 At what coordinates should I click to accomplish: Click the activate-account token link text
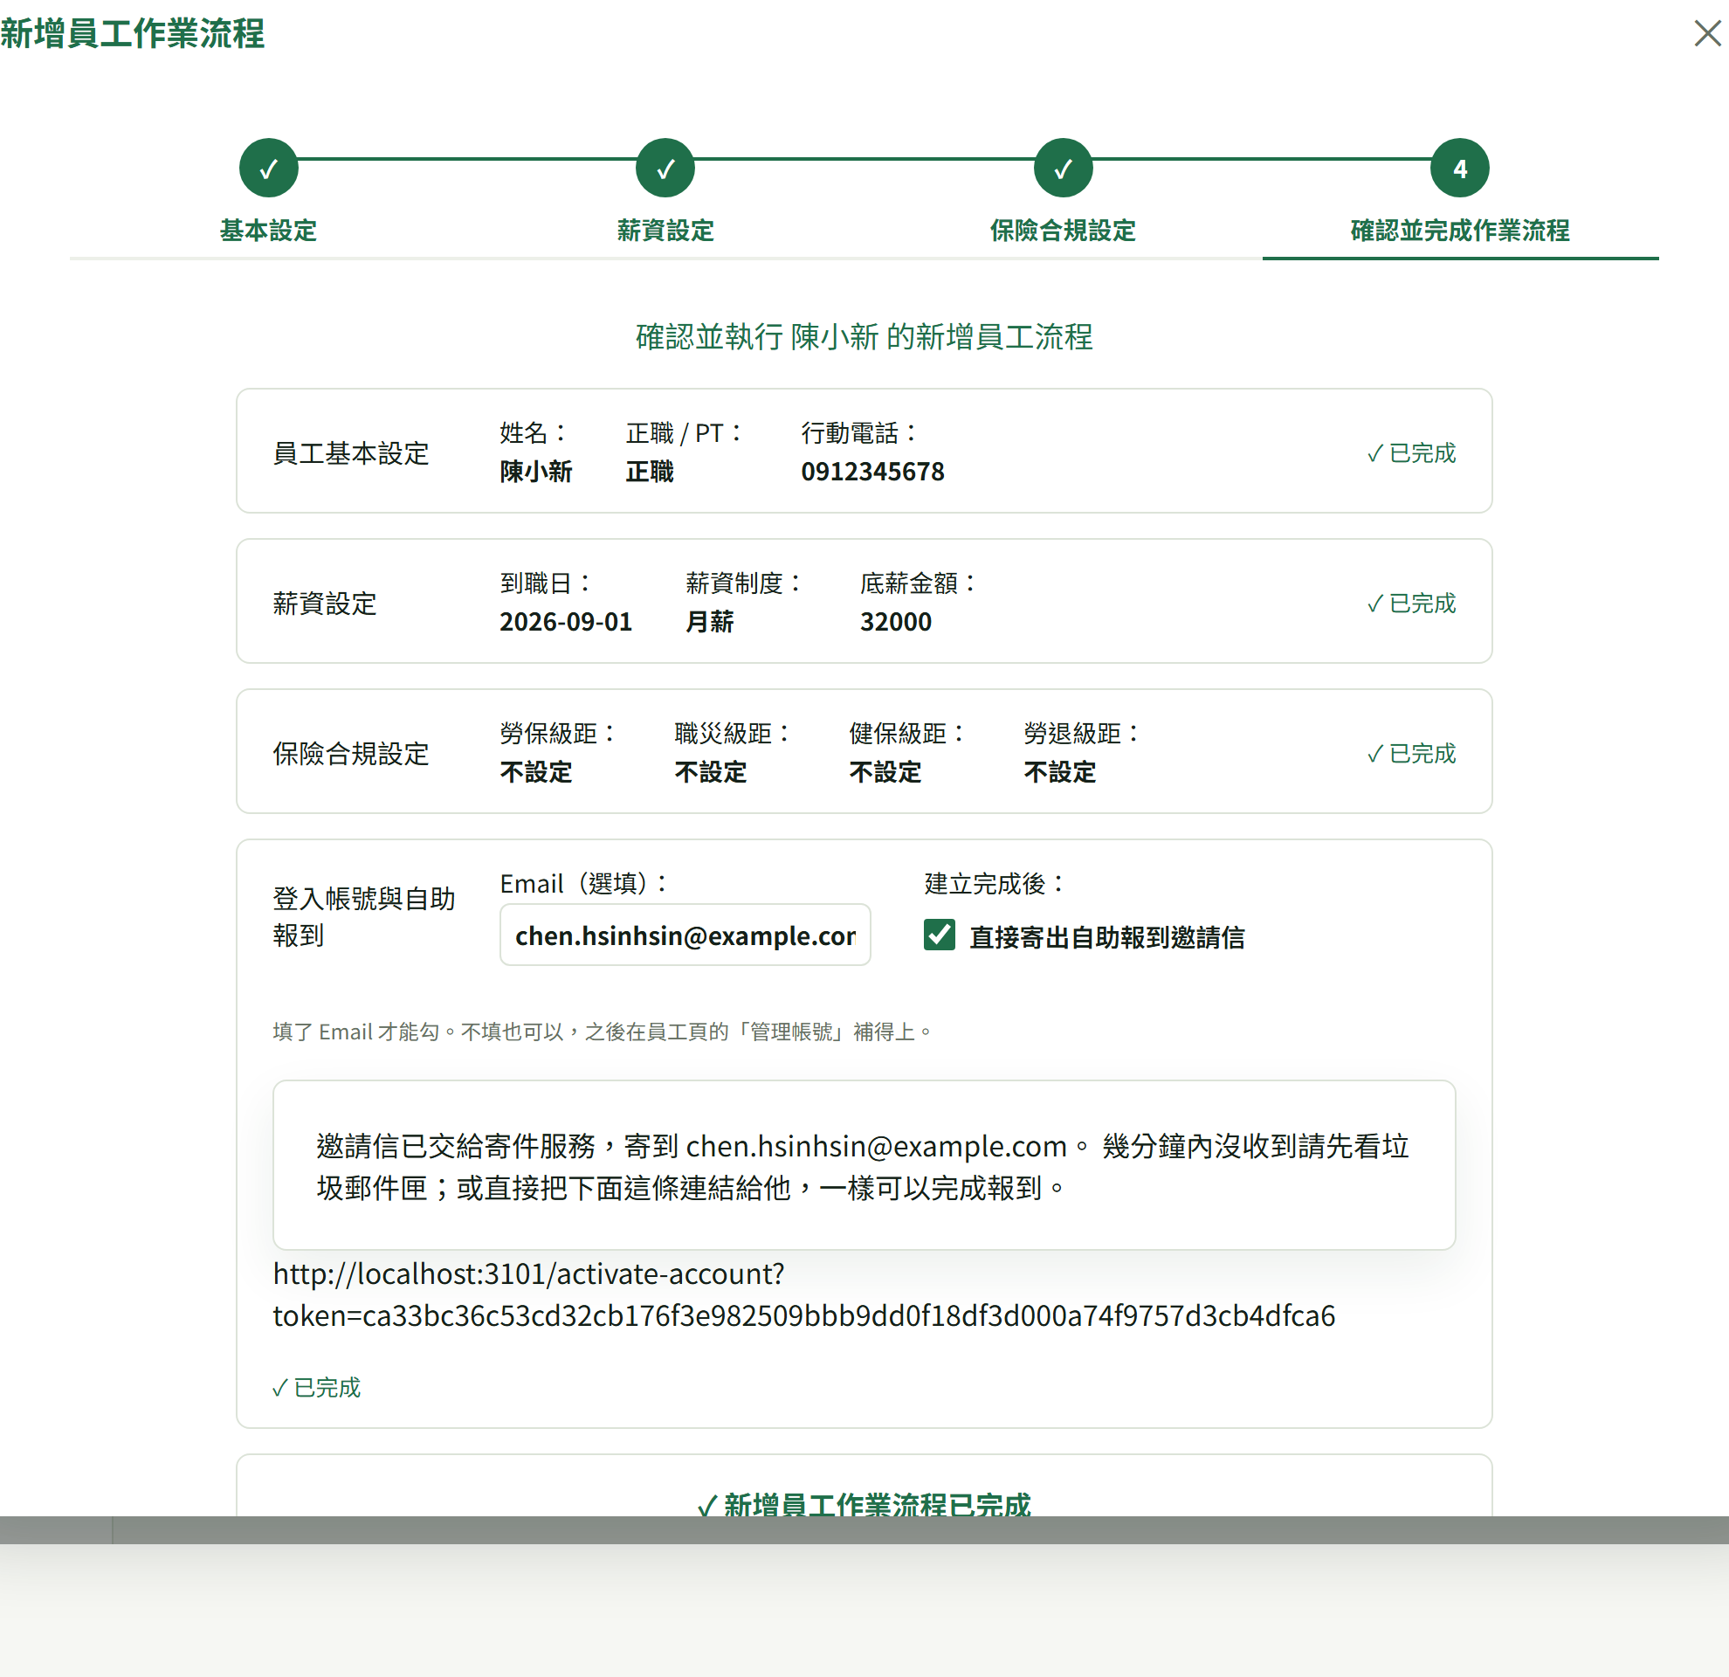803,1295
